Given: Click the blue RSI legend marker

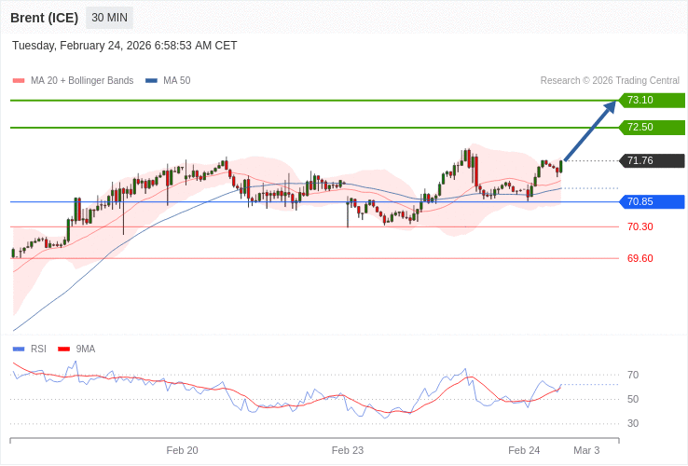Looking at the screenshot, I should click(x=19, y=349).
